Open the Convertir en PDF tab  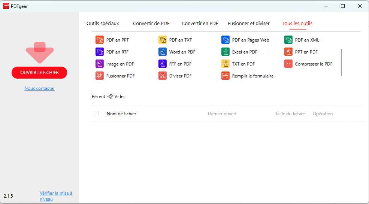pos(200,24)
